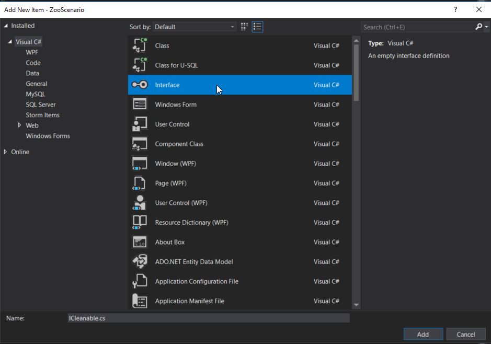The height and width of the screenshot is (344, 491).
Task: Switch to small icons grid view
Action: click(x=244, y=27)
